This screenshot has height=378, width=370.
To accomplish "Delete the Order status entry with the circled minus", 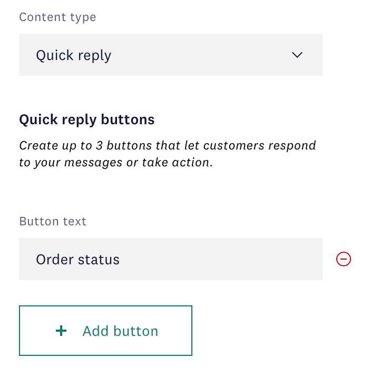I will click(344, 259).
